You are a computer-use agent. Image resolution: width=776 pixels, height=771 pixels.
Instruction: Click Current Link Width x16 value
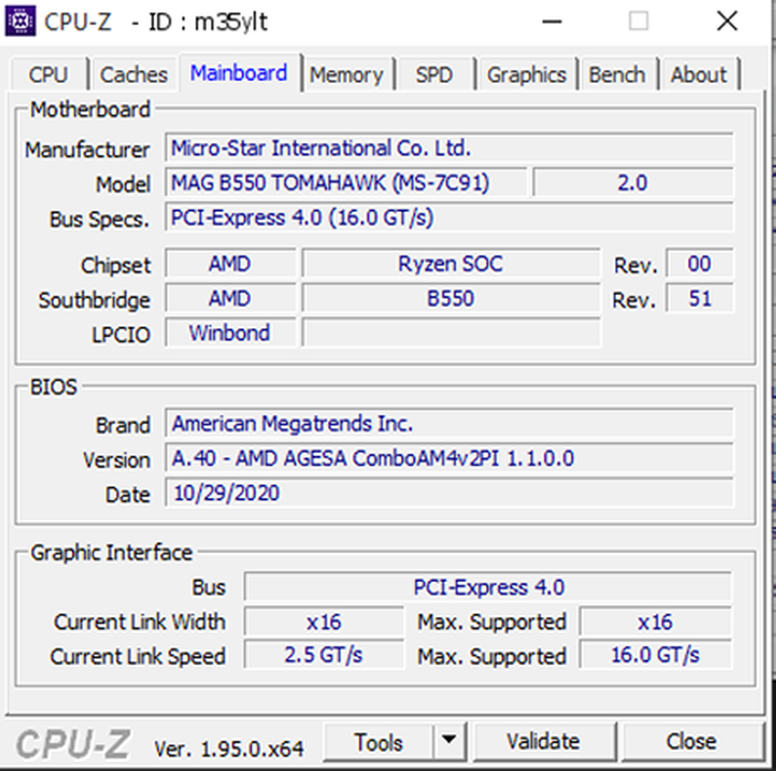pos(323,622)
